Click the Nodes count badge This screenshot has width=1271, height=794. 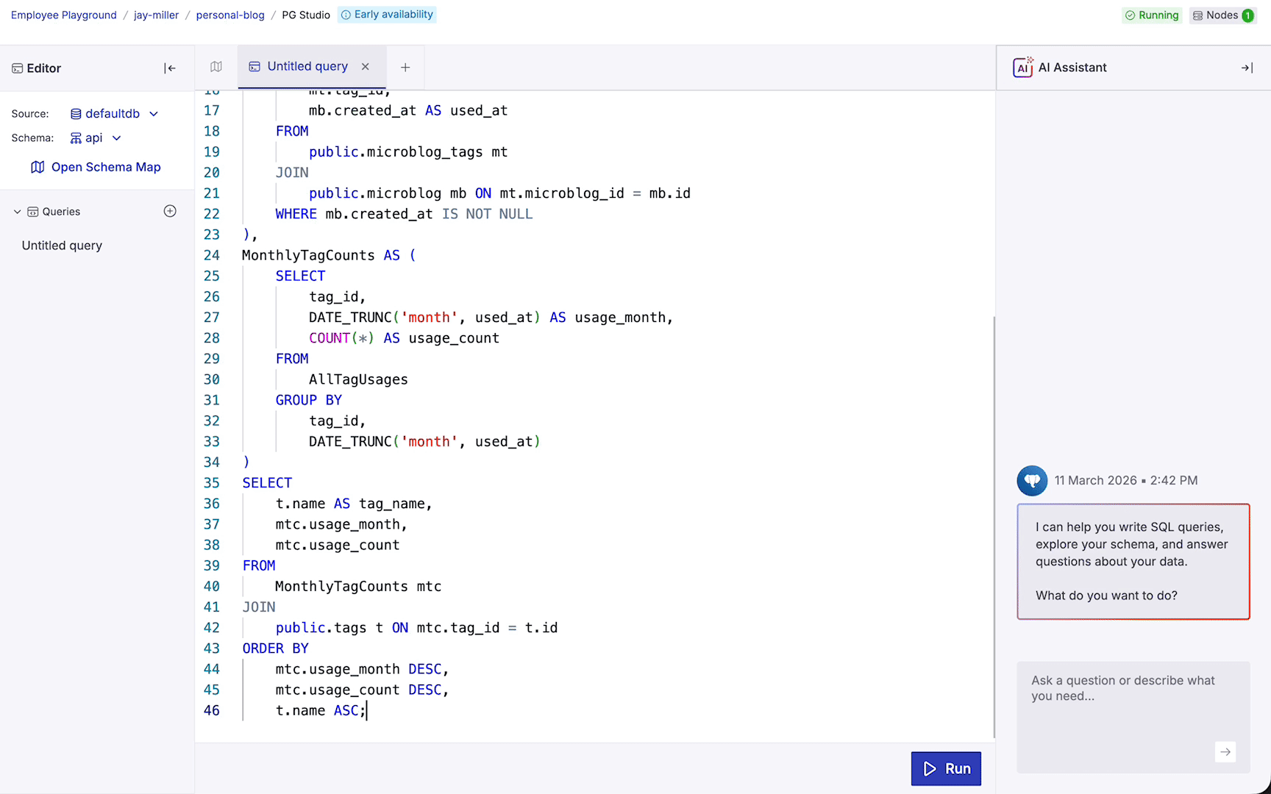point(1222,15)
